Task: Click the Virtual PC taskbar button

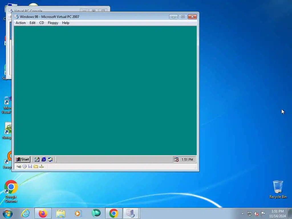Action: (131, 213)
